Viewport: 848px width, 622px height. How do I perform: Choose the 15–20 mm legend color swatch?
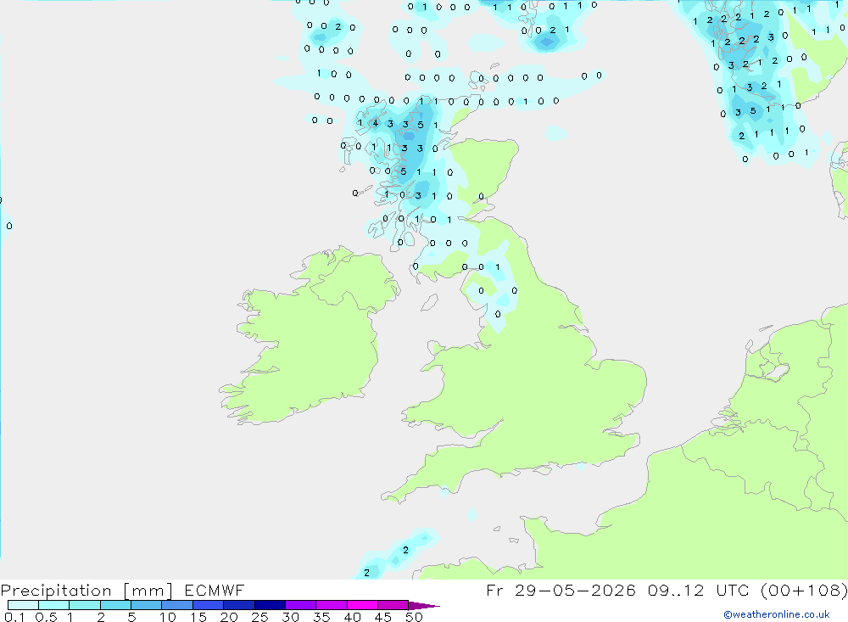[209, 605]
